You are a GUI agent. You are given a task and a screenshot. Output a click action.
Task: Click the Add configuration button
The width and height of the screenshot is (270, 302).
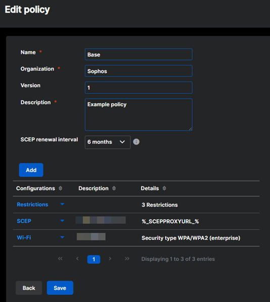31,170
